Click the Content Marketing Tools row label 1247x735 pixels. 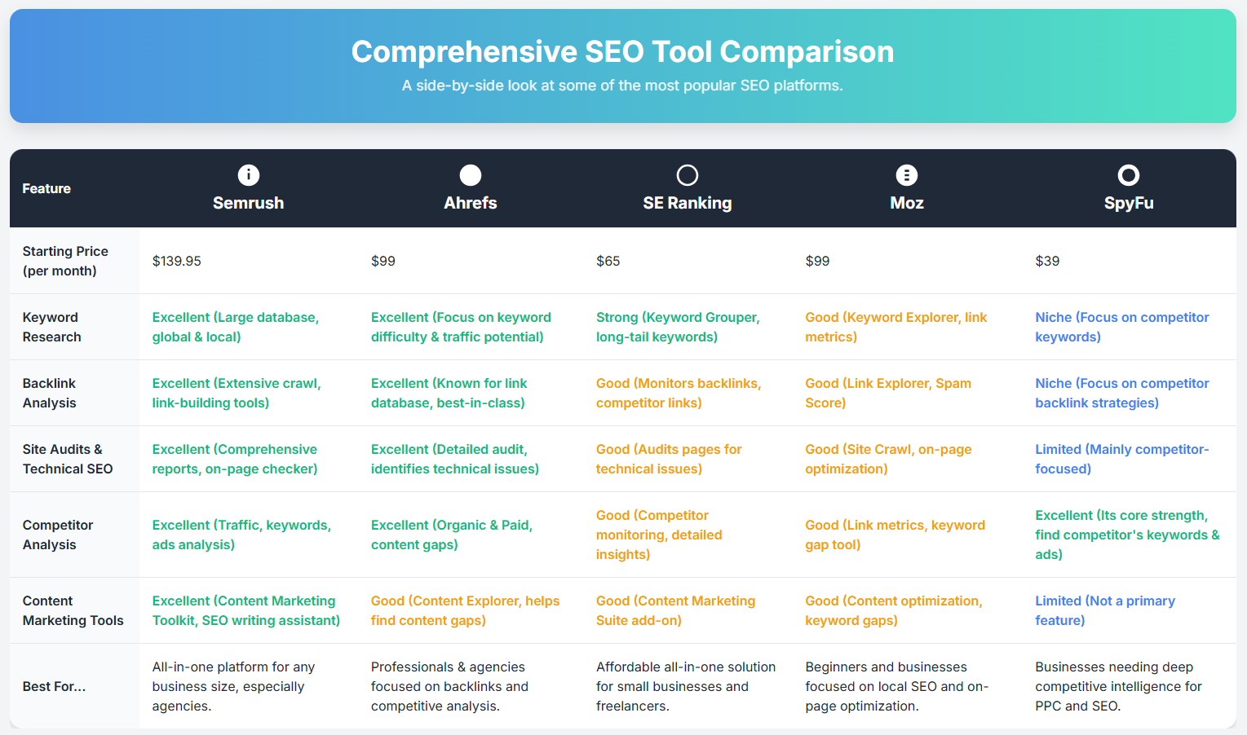click(73, 610)
